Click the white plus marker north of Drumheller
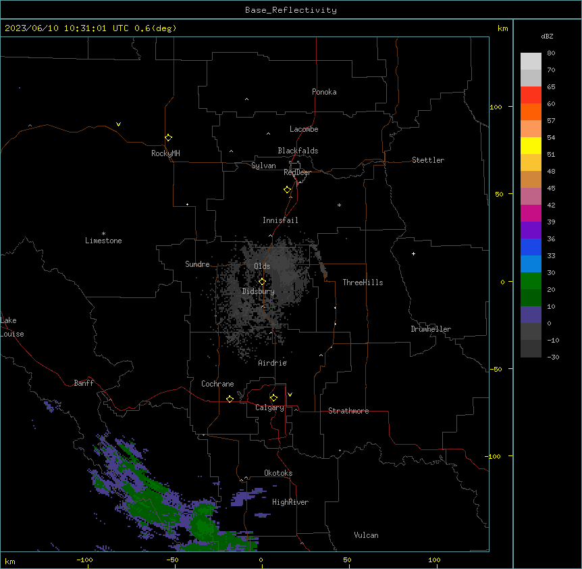The height and width of the screenshot is (569, 582). click(413, 253)
